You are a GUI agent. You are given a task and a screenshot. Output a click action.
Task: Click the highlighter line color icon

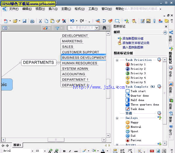84,151
